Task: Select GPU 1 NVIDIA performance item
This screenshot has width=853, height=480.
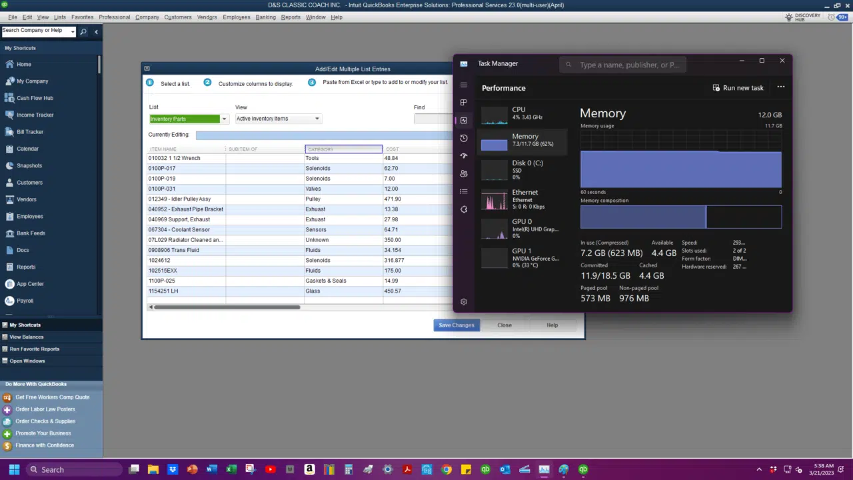Action: coord(523,258)
